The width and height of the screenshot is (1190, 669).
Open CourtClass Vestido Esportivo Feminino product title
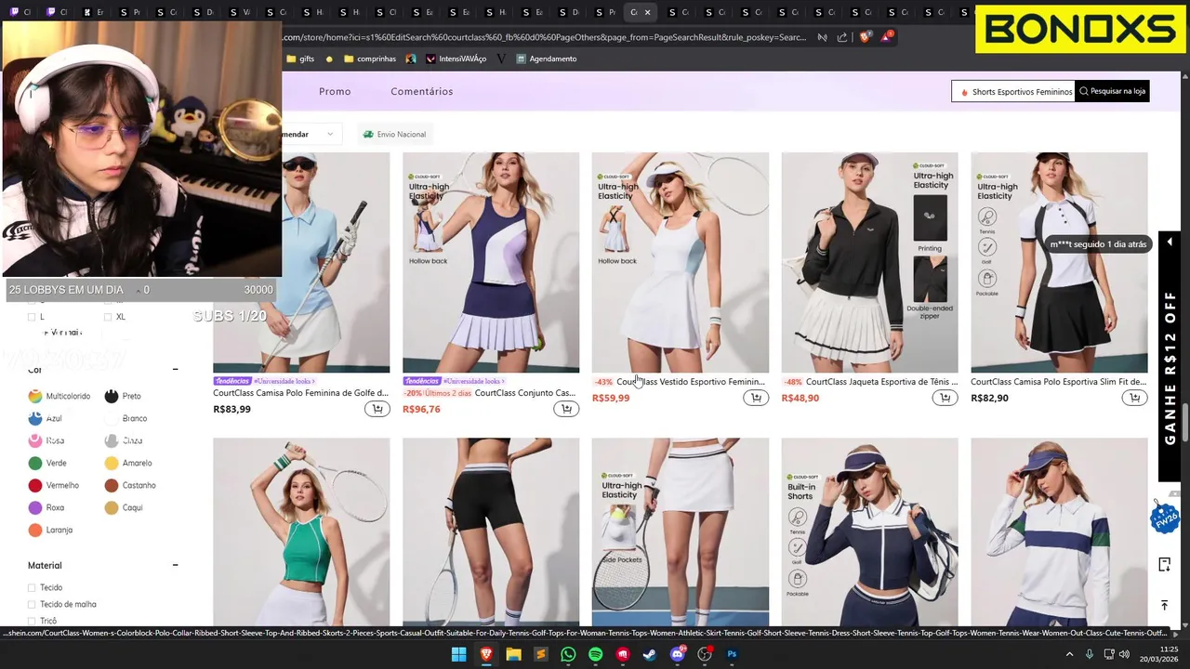(x=691, y=382)
